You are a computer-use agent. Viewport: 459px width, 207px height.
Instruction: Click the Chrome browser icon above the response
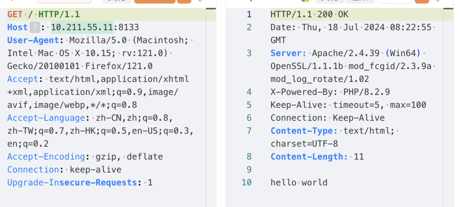306,0
